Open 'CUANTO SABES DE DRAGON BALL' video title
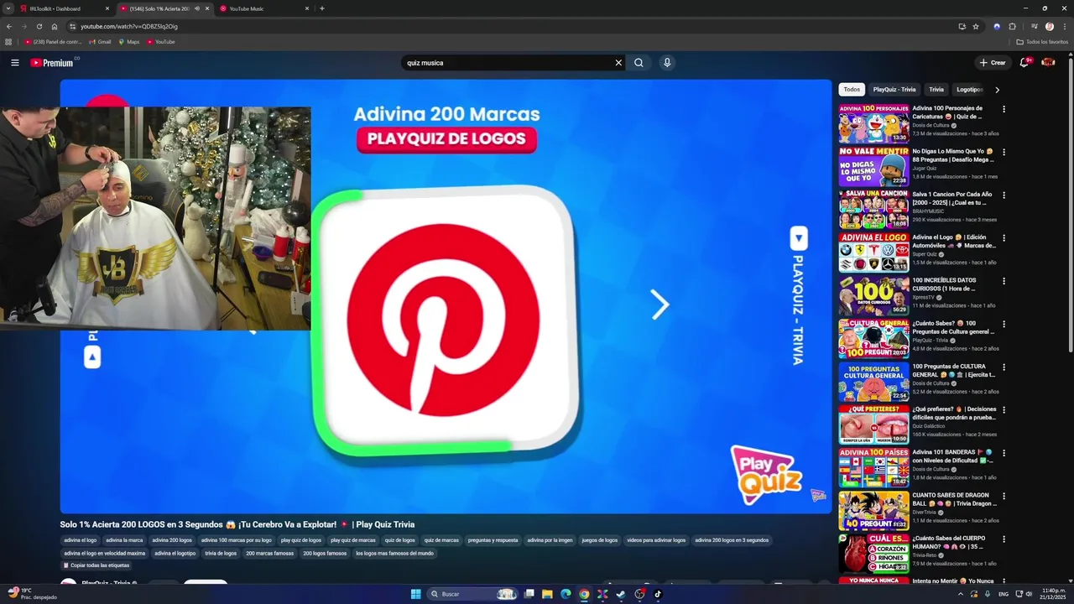Image resolution: width=1074 pixels, height=604 pixels. click(x=955, y=499)
